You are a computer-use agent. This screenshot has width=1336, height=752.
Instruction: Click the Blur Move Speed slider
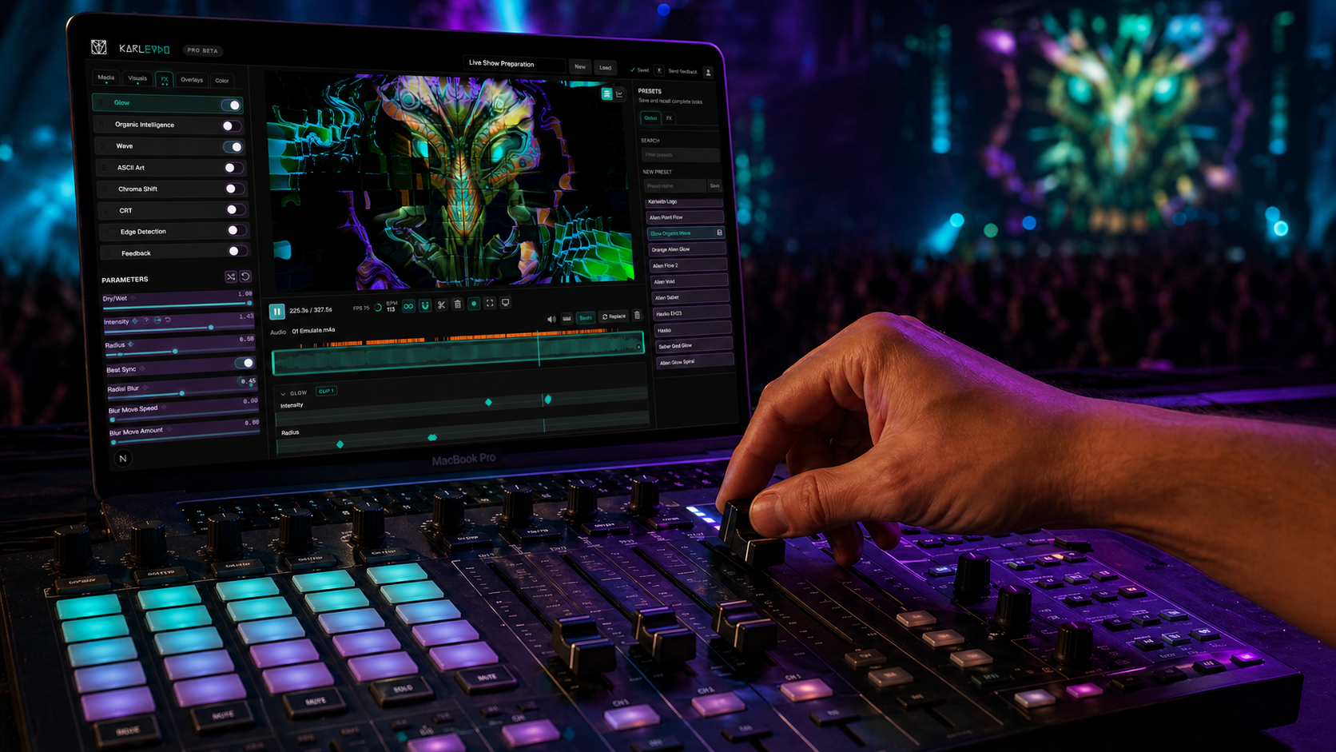tap(184, 416)
